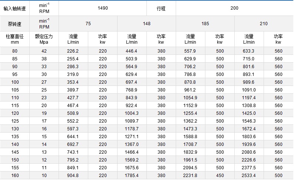This screenshot has width=294, height=180.
Task: Click the flow value 786.8
Action: point(191,74)
